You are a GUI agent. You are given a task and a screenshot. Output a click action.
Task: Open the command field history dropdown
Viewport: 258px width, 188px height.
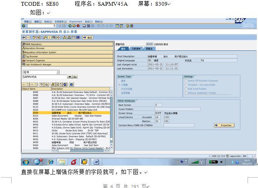(54, 26)
